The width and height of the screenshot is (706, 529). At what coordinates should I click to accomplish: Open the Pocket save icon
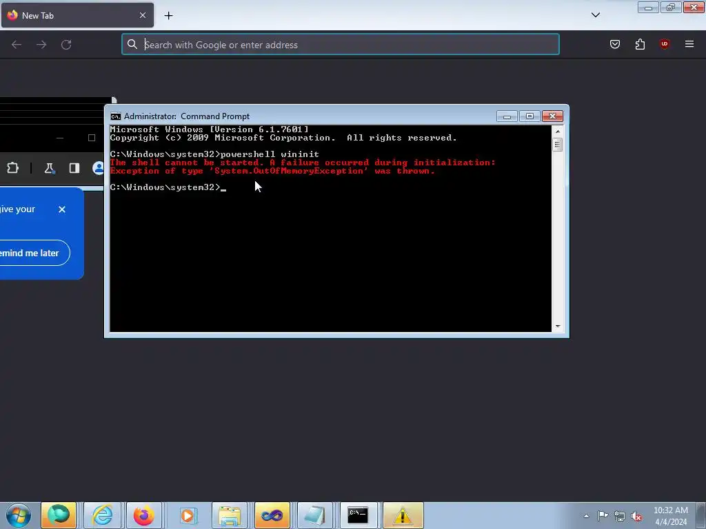(x=614, y=44)
